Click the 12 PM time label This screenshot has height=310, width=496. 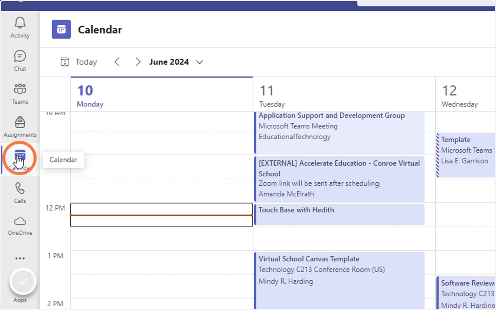[55, 208]
